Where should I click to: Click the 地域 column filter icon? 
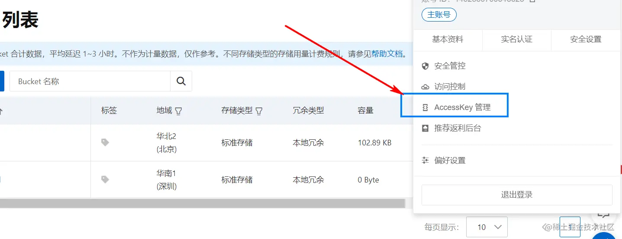point(178,111)
